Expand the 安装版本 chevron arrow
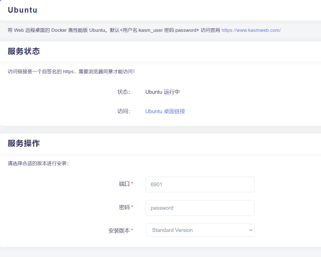Screen dimensions: 321x257 [251, 230]
